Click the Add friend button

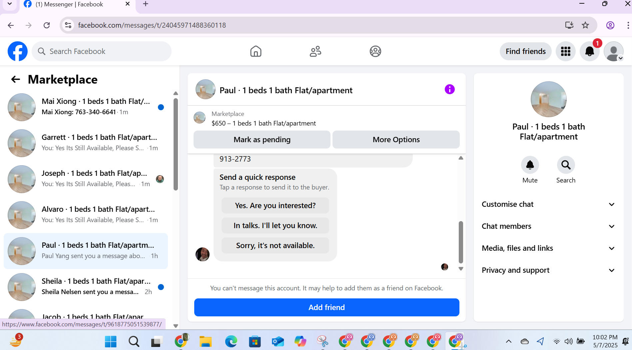(x=326, y=307)
